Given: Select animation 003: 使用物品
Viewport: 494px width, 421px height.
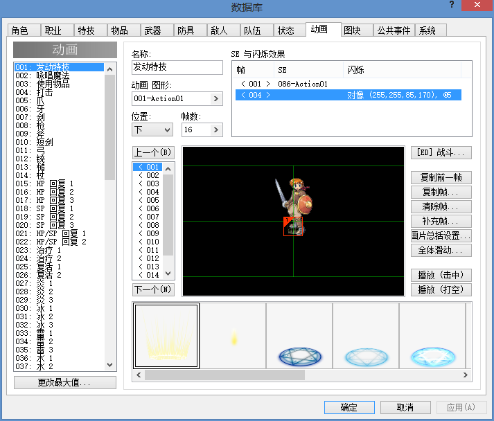Looking at the screenshot, I should pyautogui.click(x=59, y=84).
